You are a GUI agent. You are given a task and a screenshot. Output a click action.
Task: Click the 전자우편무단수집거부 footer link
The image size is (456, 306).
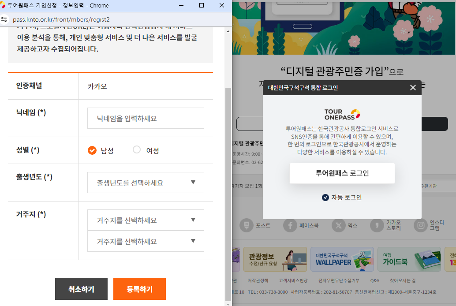(339, 281)
